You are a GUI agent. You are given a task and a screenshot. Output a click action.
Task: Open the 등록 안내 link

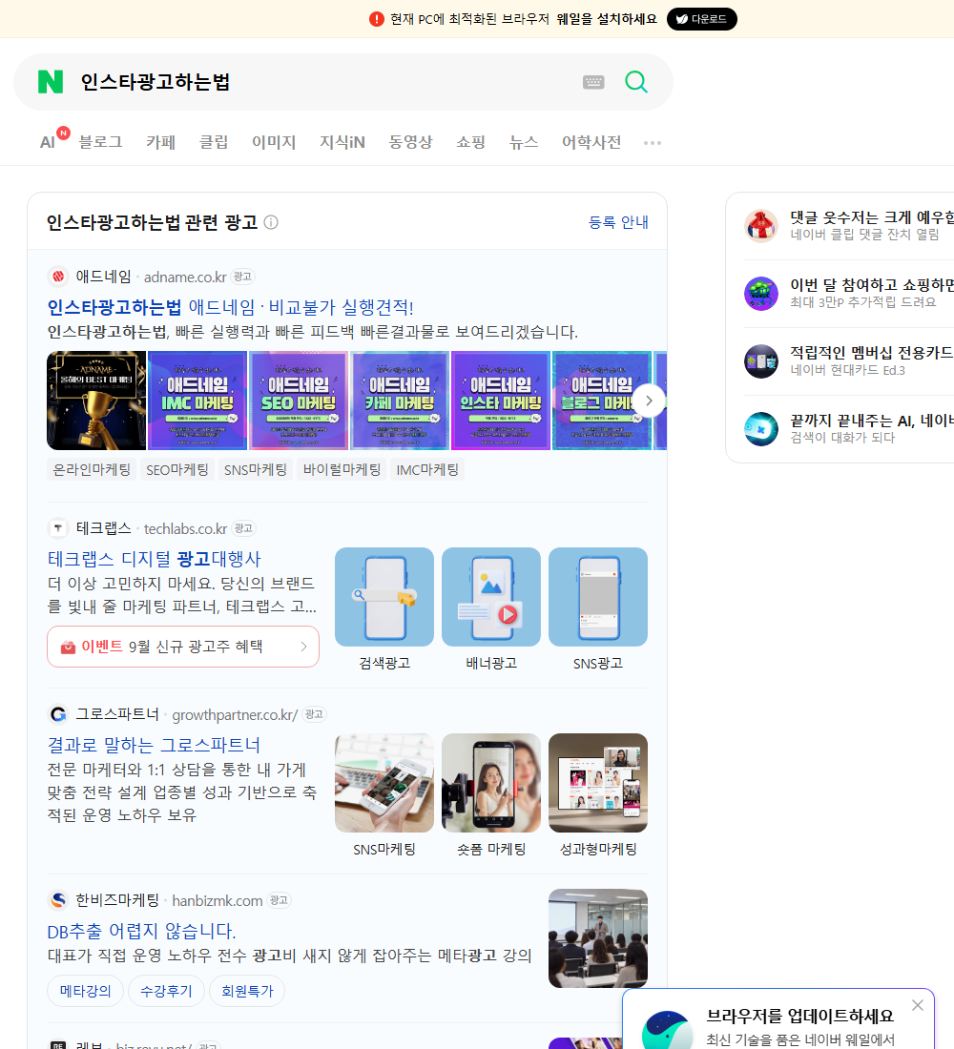click(x=618, y=222)
